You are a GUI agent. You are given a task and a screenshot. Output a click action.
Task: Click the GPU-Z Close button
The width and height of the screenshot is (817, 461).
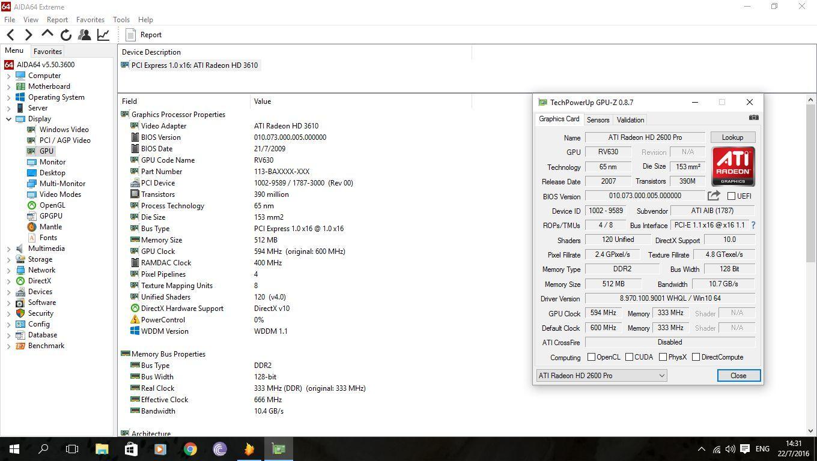tap(738, 376)
